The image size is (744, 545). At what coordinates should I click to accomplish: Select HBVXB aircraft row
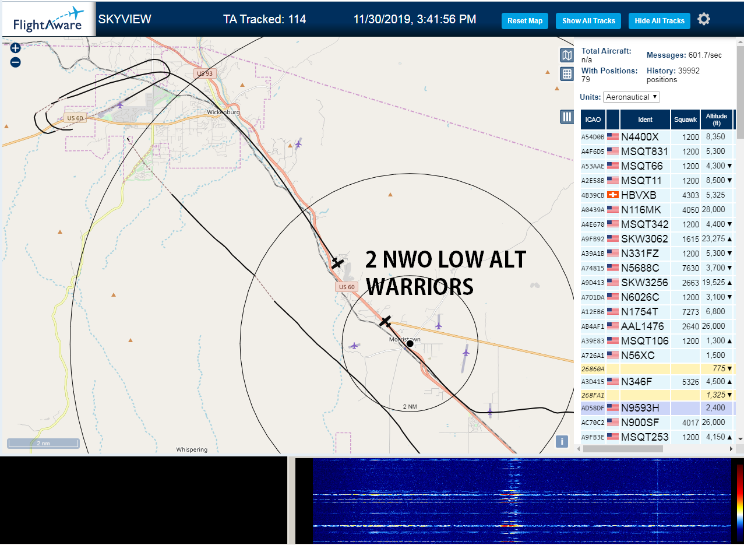657,195
